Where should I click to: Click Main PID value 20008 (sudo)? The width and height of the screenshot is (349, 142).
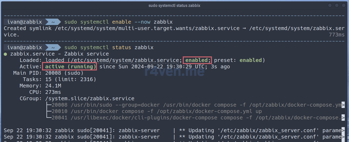64,73
